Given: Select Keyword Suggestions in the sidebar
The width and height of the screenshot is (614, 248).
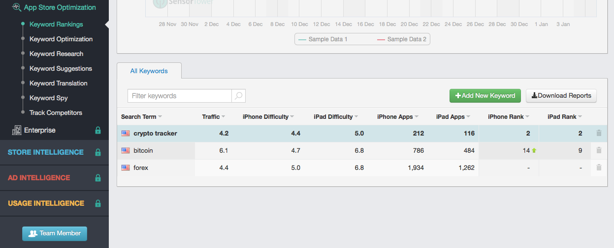Looking at the screenshot, I should [61, 68].
